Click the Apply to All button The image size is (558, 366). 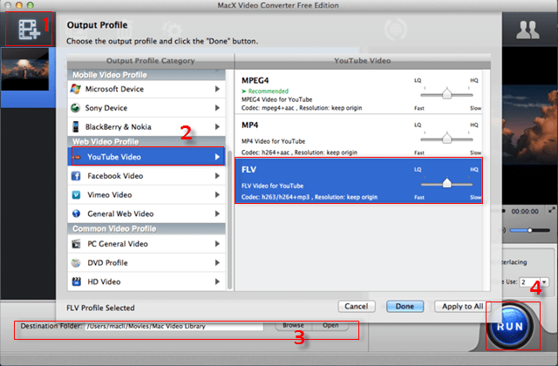(x=462, y=306)
